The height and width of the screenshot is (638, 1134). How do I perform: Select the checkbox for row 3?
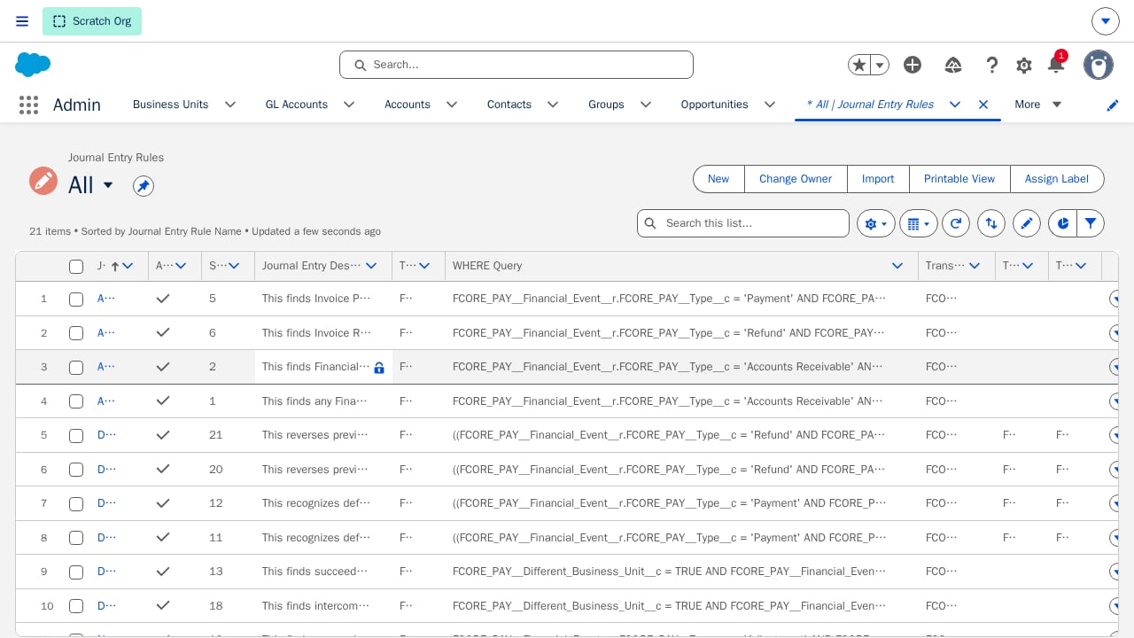tap(76, 367)
